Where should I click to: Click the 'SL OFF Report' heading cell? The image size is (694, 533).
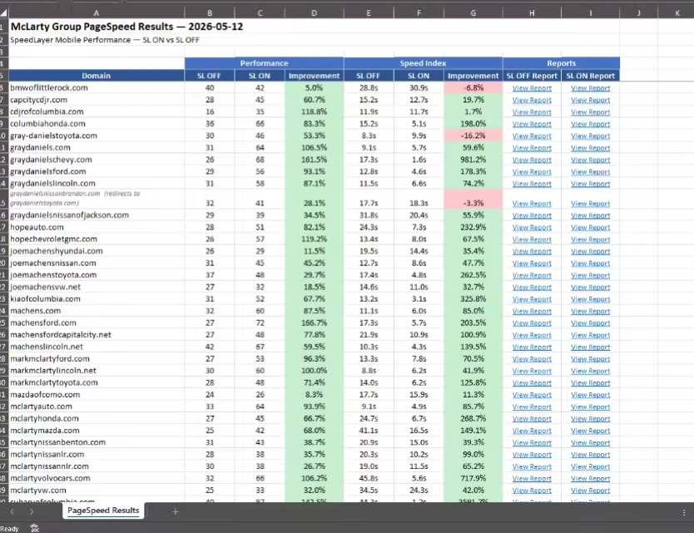[532, 76]
